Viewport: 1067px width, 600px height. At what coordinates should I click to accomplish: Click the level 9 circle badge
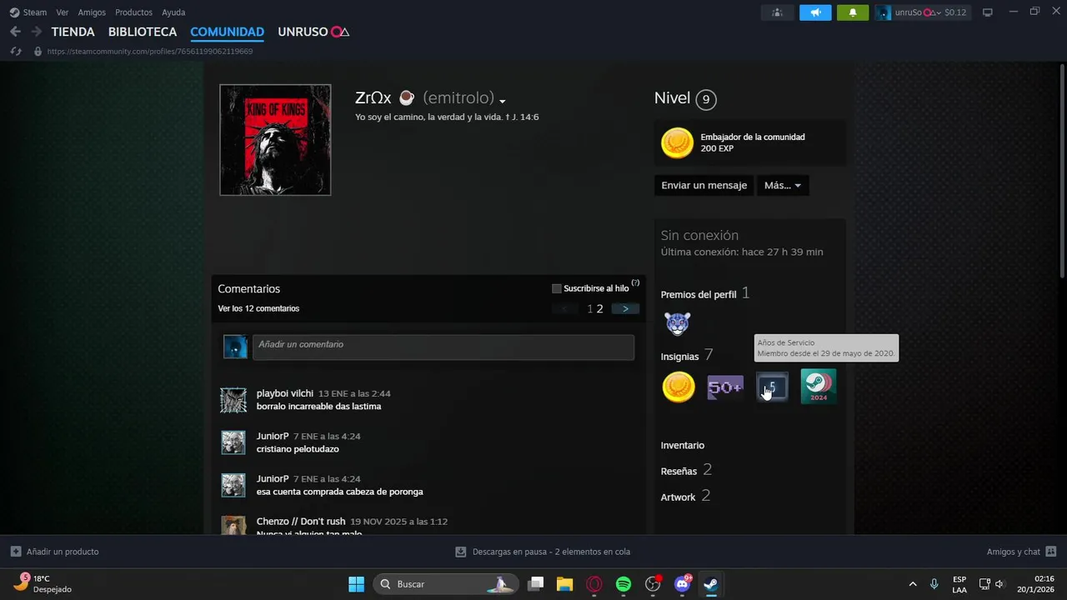click(x=706, y=99)
